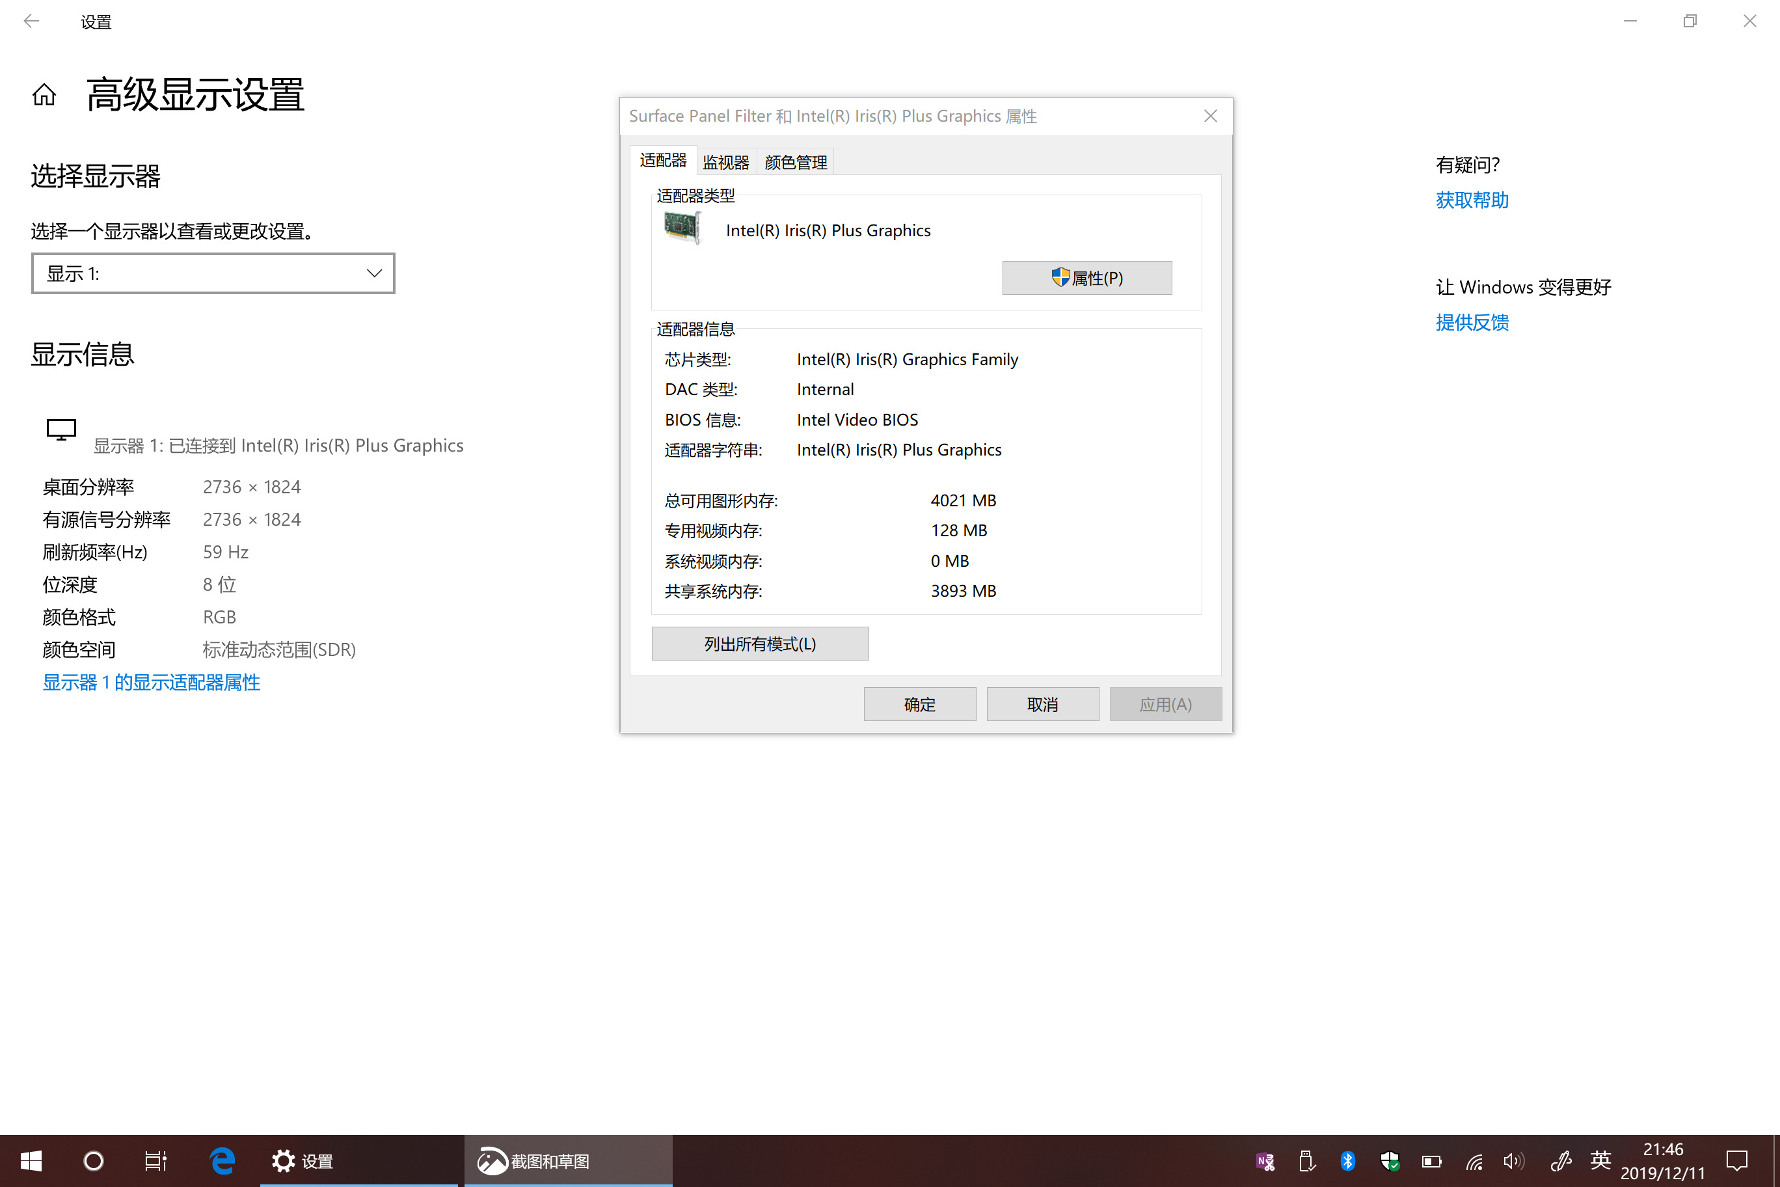Click OneNote tray icon
This screenshot has height=1187, width=1780.
(1265, 1161)
